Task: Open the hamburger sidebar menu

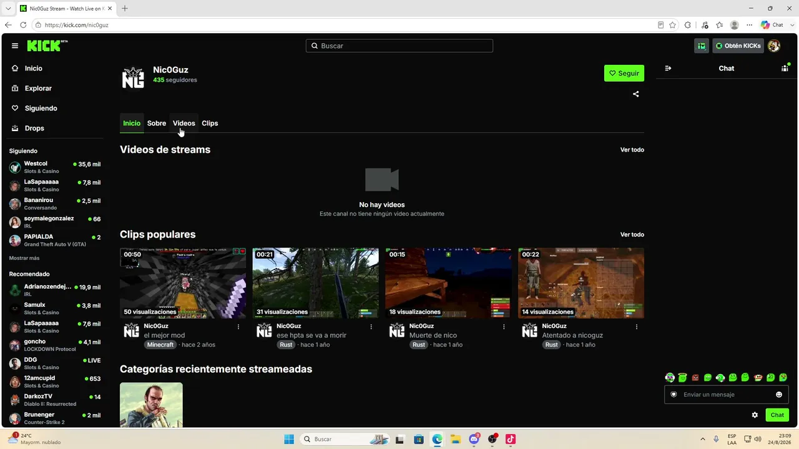Action: (x=15, y=46)
